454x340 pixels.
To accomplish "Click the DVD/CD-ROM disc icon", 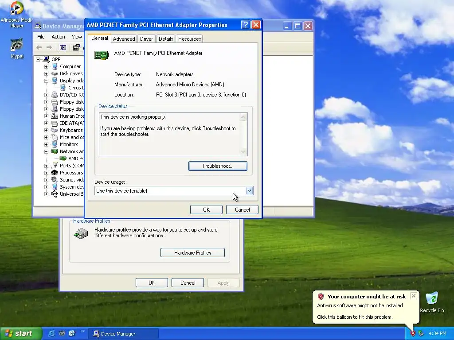I will pyautogui.click(x=55, y=95).
